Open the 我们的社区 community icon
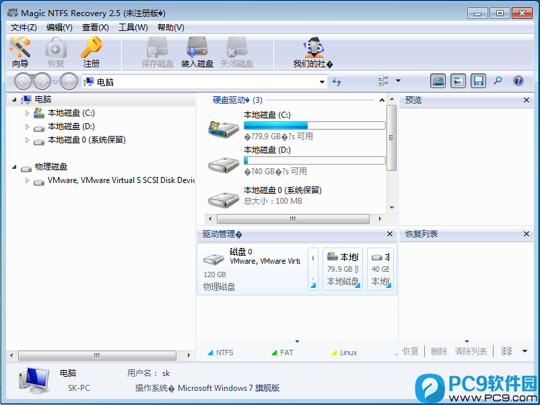Image resolution: width=540 pixels, height=405 pixels. pyautogui.click(x=313, y=52)
